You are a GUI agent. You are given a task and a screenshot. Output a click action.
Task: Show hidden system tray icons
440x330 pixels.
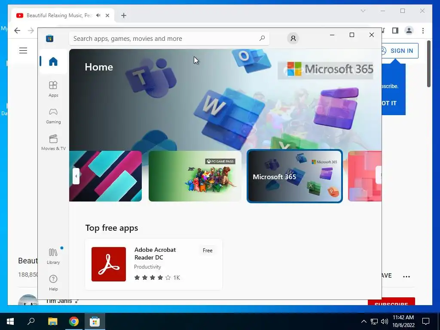[364, 321]
